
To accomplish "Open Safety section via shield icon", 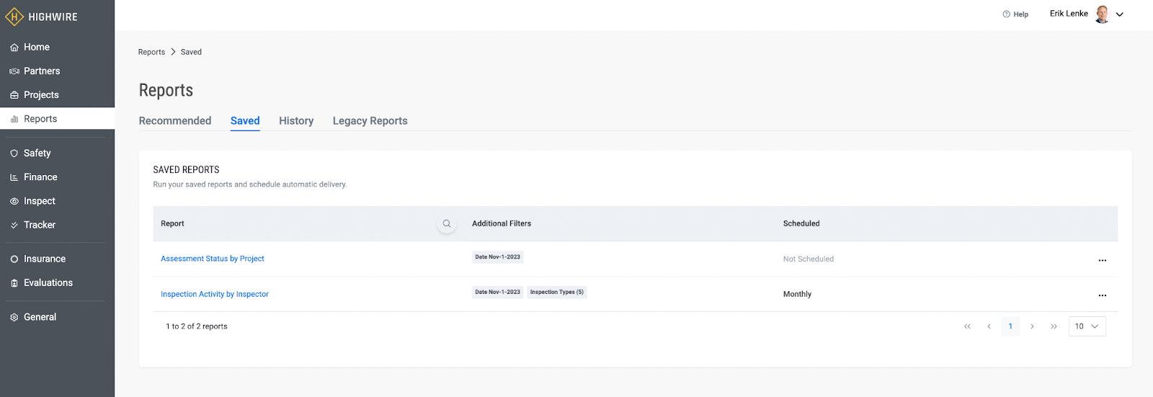I will (x=14, y=153).
